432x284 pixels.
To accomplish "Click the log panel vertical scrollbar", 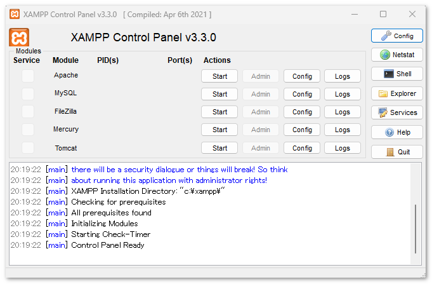I will coord(416,229).
